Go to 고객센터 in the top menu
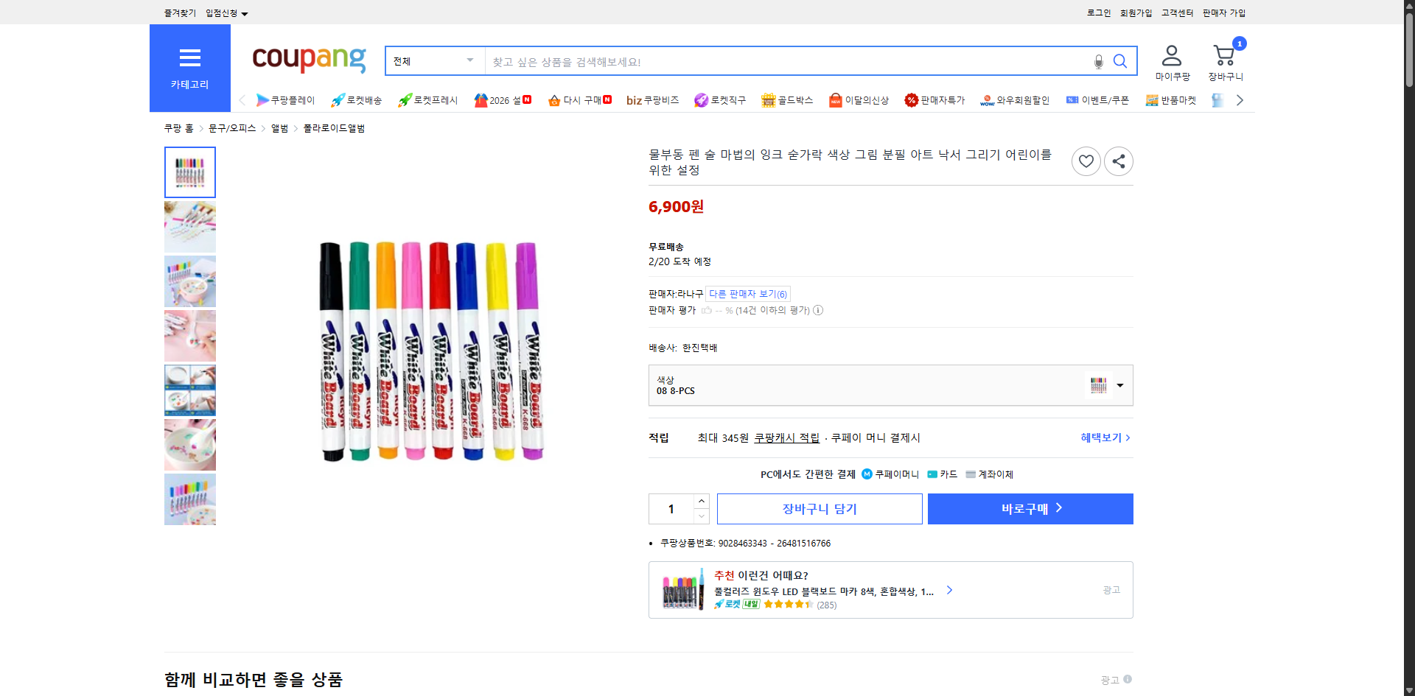The width and height of the screenshot is (1415, 696). click(1177, 13)
